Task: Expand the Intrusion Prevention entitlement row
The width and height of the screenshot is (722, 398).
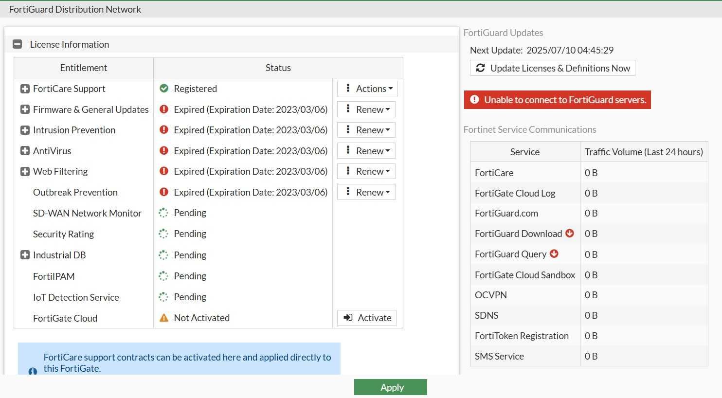Action: pyautogui.click(x=25, y=130)
